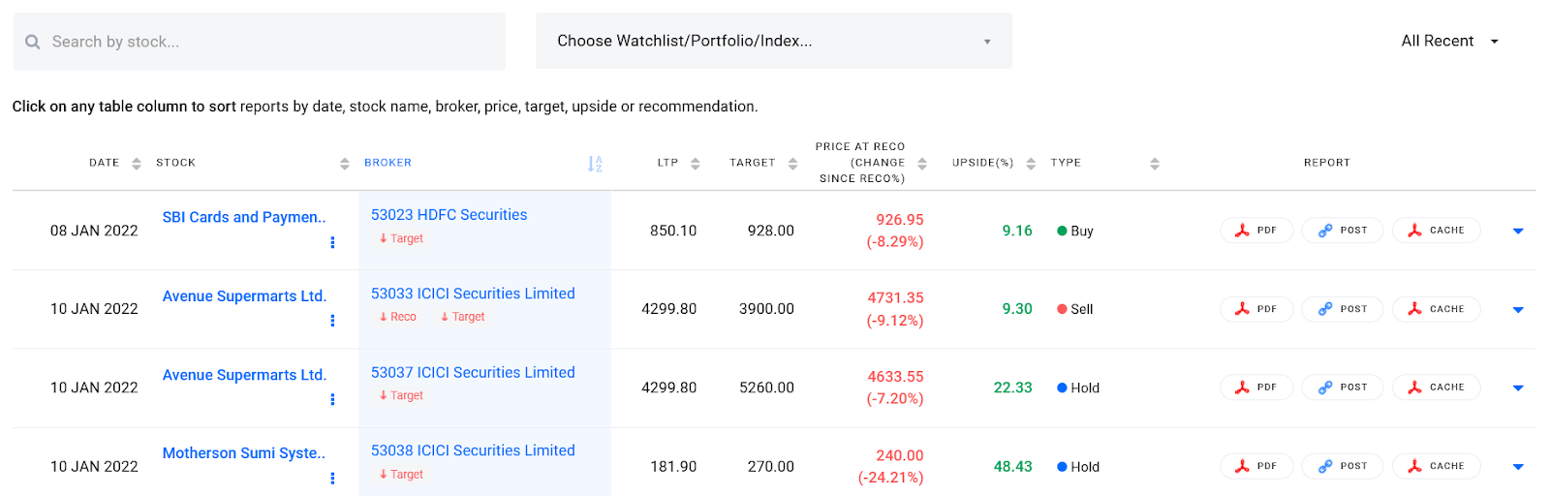Click the Reco downgrade tag under 53033 ICICI
Screen dimensions: 1550x496
398,317
